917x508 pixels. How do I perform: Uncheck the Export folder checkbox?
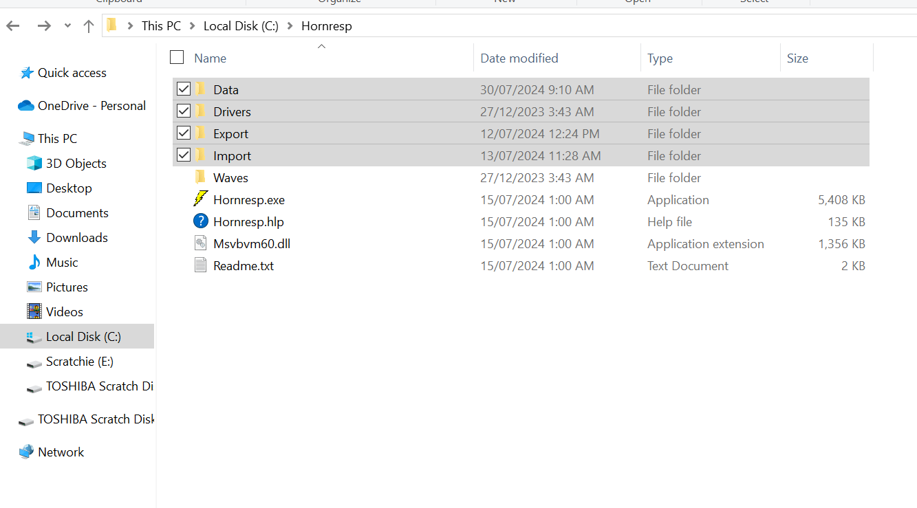click(184, 133)
